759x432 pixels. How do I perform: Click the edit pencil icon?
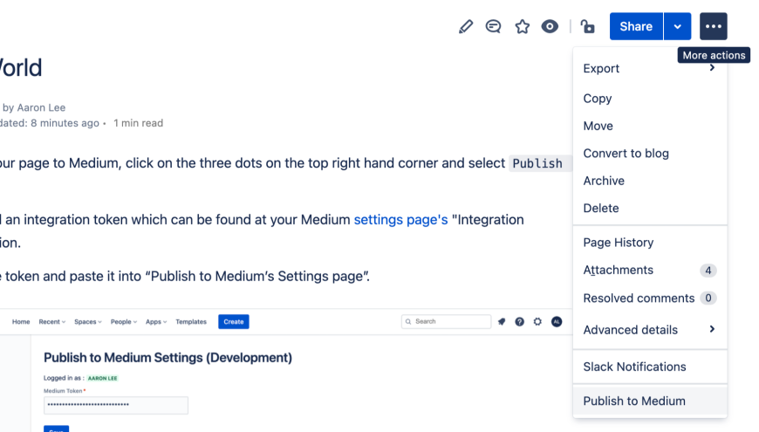coord(466,27)
